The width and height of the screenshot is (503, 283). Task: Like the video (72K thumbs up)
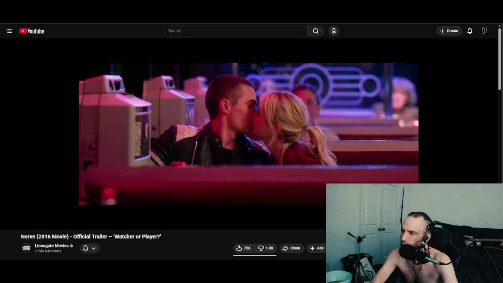[x=243, y=248]
